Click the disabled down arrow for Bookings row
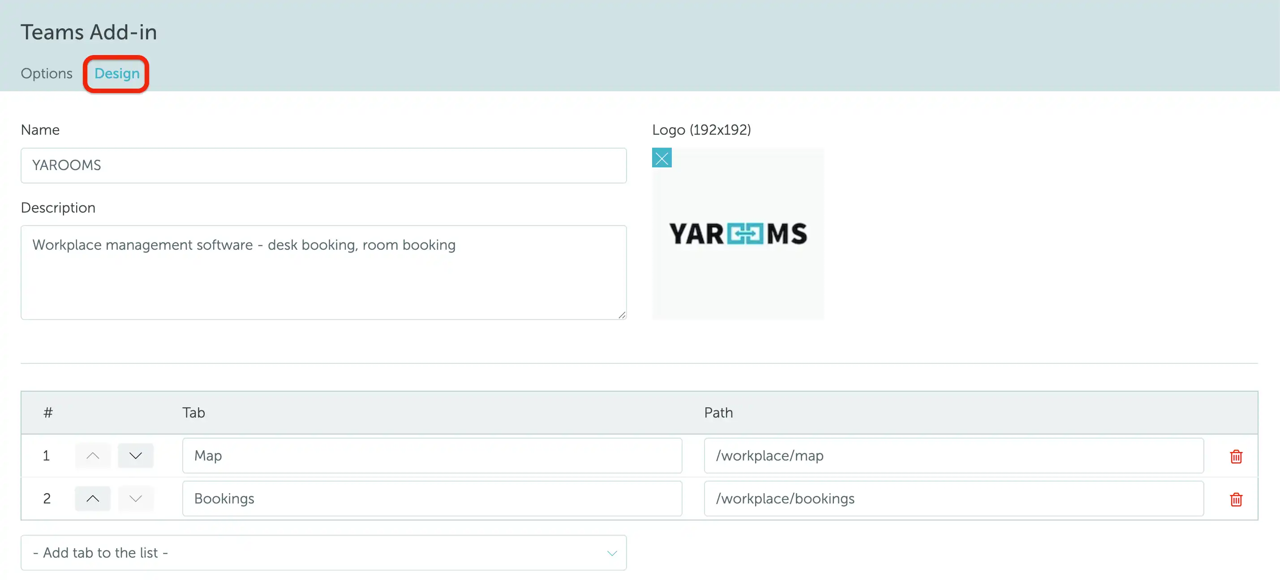The height and width of the screenshot is (580, 1280). 136,498
